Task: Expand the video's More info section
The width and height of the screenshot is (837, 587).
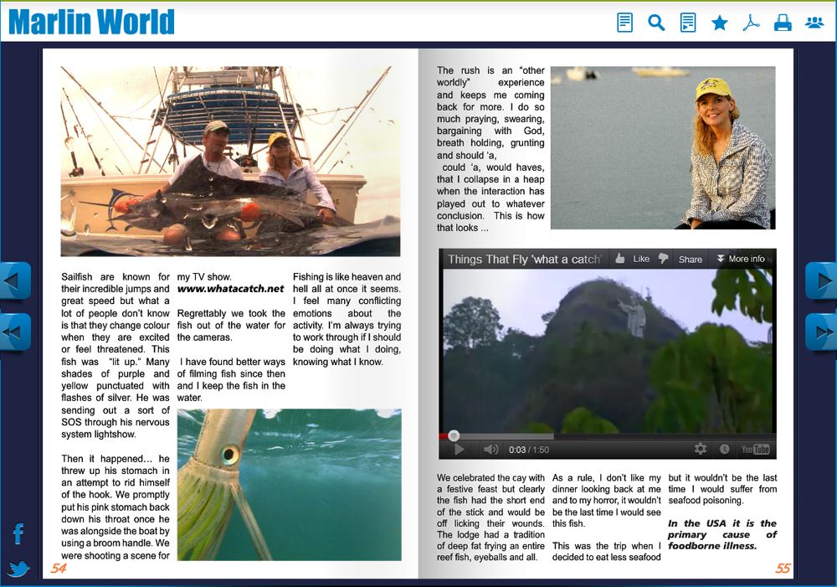Action: (740, 260)
